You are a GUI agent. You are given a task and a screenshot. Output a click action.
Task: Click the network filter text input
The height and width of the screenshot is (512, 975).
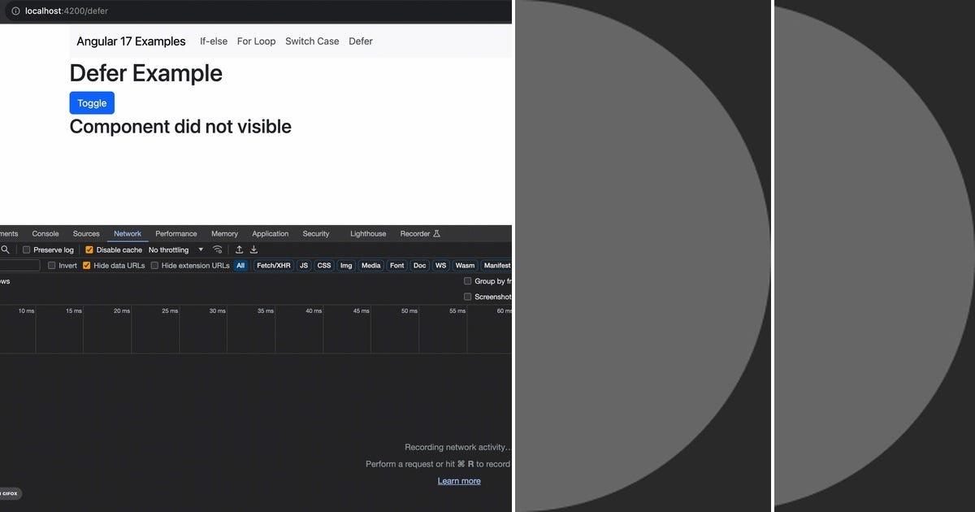(19, 266)
